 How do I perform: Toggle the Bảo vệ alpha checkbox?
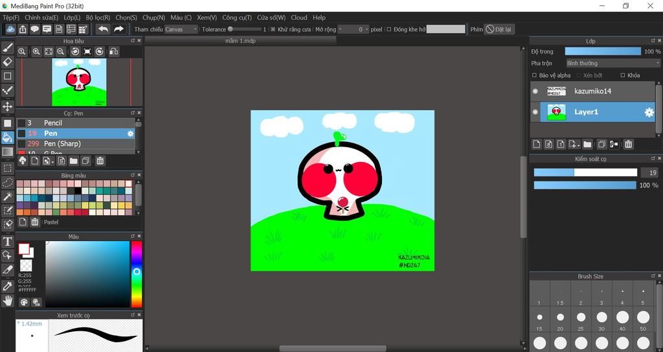(534, 75)
